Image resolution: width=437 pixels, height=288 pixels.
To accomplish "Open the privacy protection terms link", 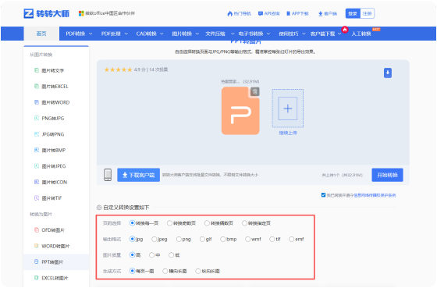I will coord(375,195).
